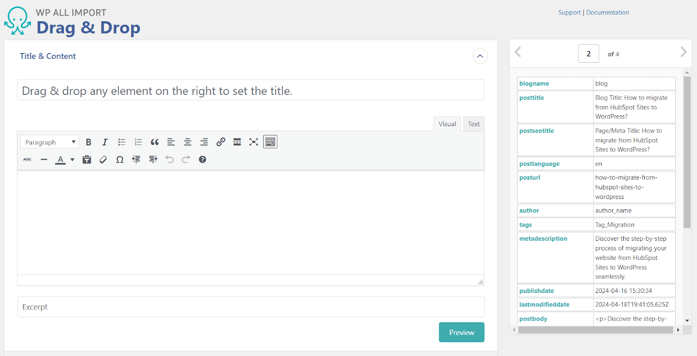
Task: Click inside the content editor area
Action: coord(250,222)
